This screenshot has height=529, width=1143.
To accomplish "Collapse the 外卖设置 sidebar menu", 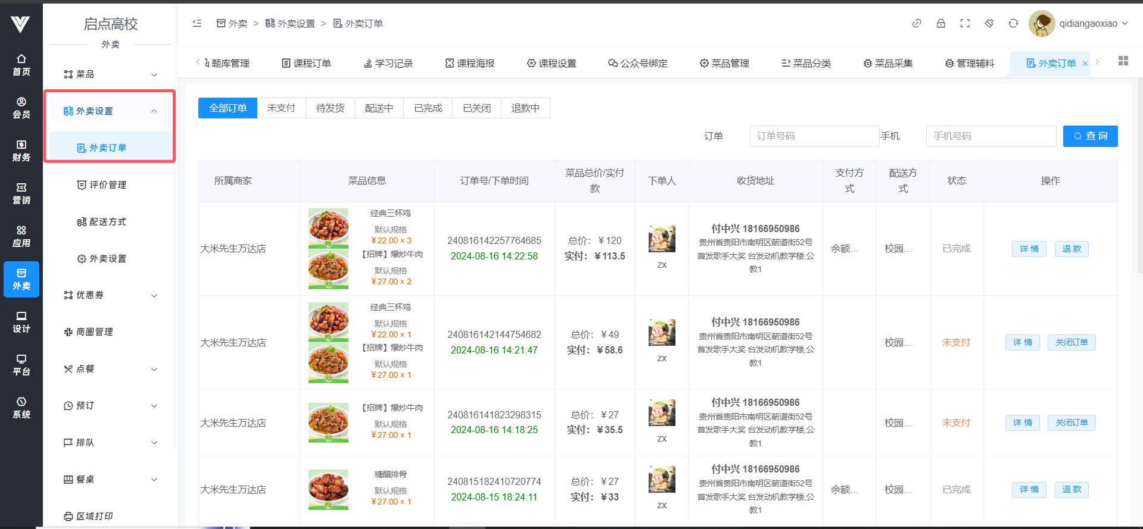I will [110, 111].
